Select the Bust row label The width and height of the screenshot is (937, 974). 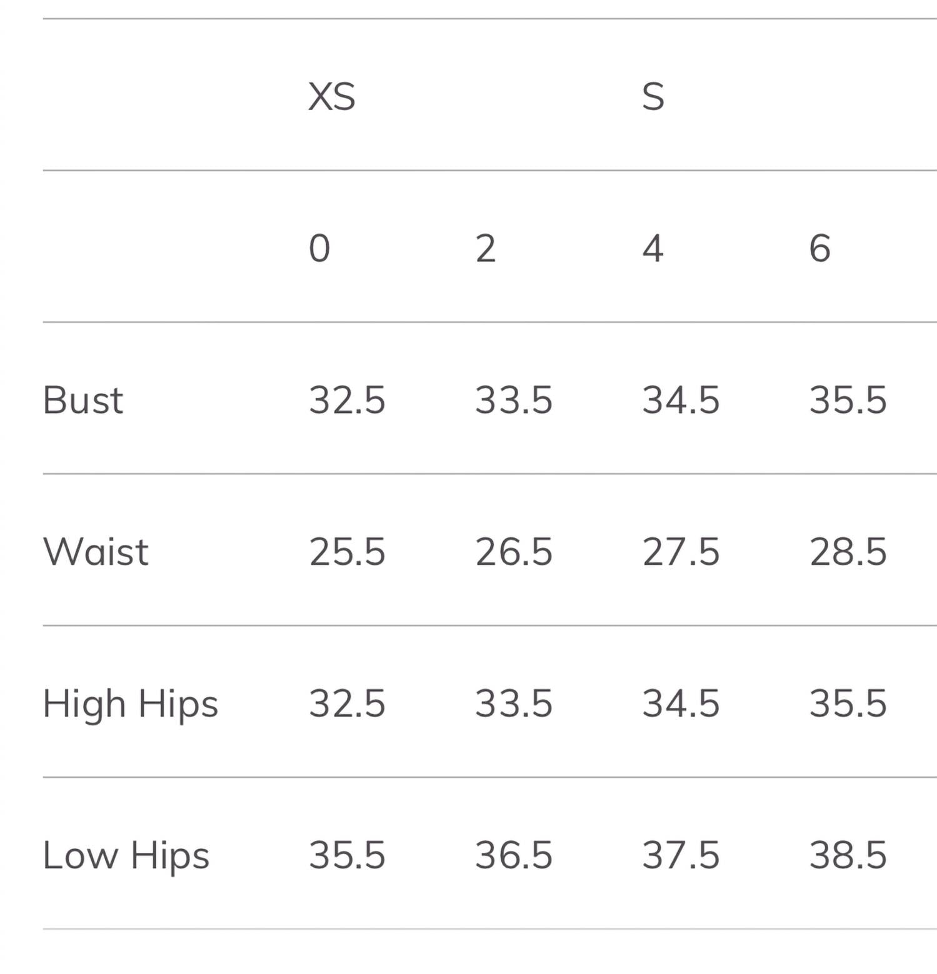click(83, 400)
